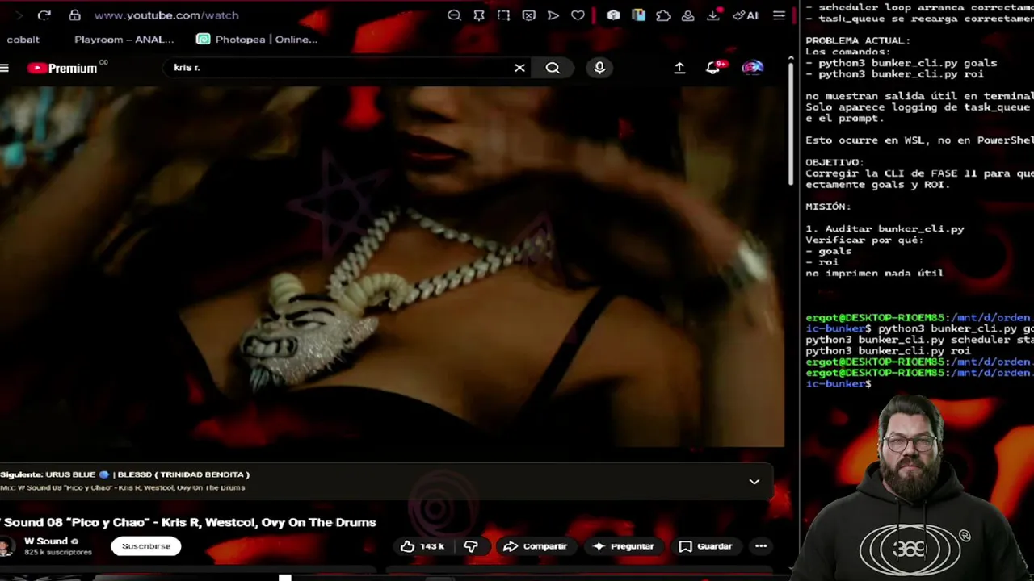Open the browser AI assistant button
The width and height of the screenshot is (1034, 581).
746,15
